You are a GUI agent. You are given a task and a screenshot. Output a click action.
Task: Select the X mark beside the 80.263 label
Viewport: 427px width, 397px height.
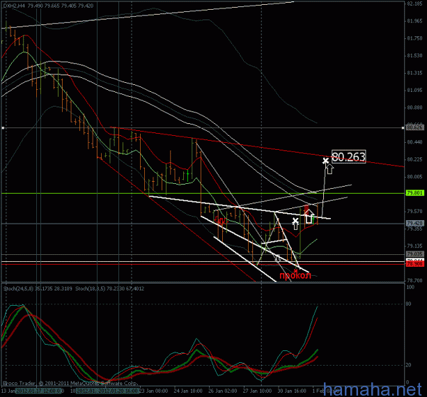(x=325, y=161)
